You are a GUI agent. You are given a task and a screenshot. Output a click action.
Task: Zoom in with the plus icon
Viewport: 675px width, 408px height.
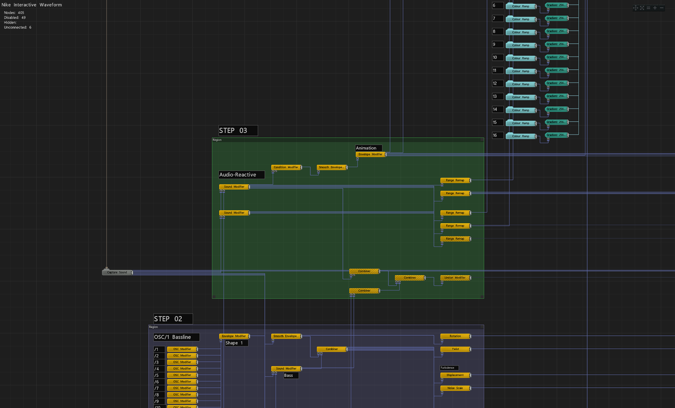click(x=655, y=8)
